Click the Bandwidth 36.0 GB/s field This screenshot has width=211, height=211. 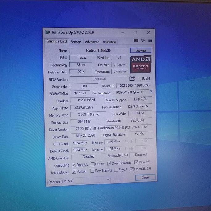tap(138, 120)
